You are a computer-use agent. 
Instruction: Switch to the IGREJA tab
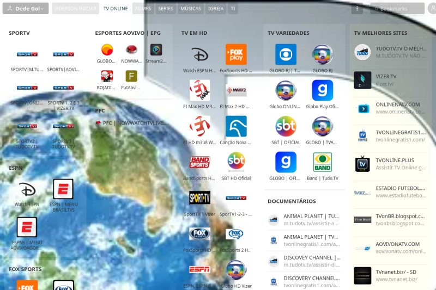click(x=216, y=8)
